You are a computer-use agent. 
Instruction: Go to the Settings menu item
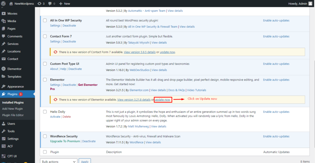coord(13,139)
